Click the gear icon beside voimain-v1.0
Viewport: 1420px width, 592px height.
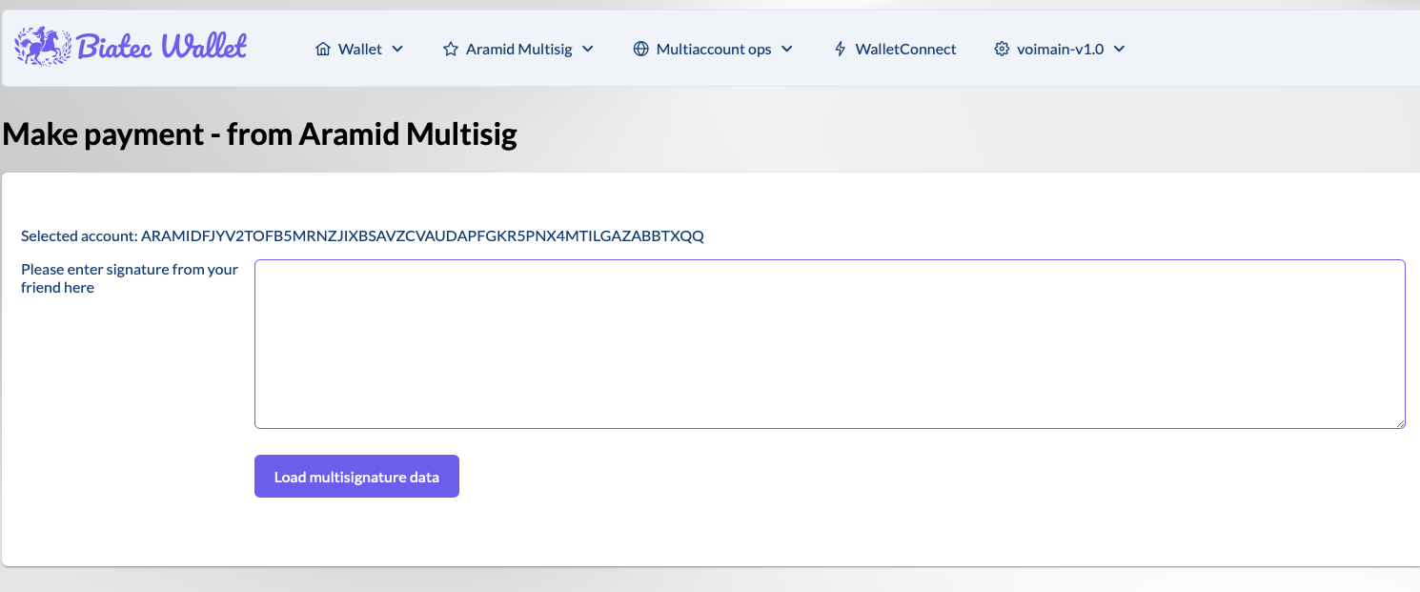tap(1002, 49)
